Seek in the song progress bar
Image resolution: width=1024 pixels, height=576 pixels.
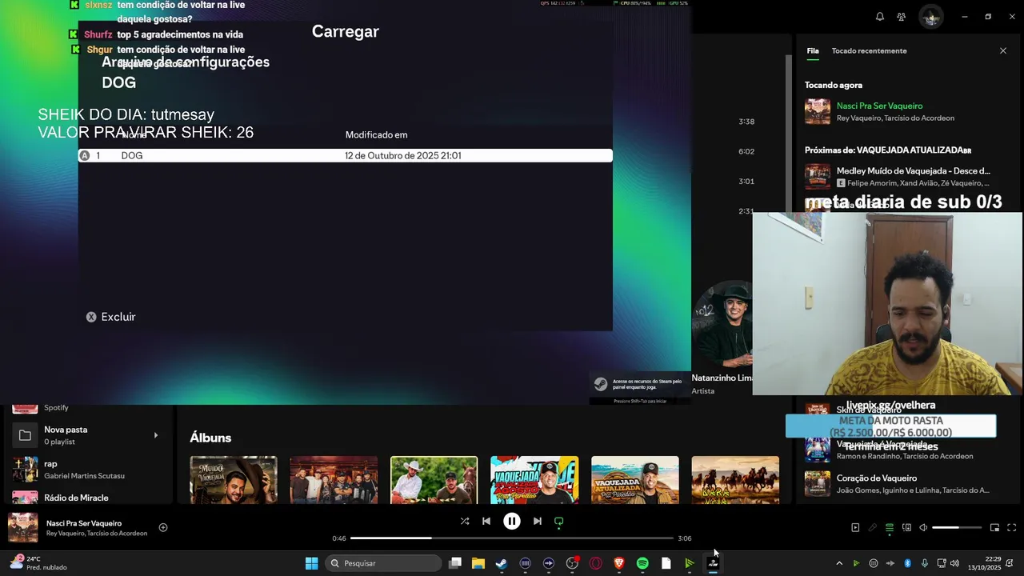coord(512,538)
